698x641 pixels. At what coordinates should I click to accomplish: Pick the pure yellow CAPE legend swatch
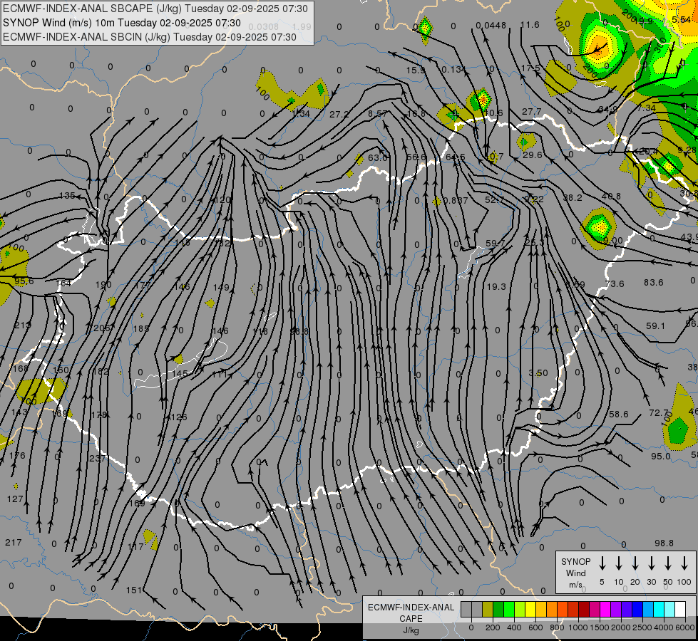(530, 610)
